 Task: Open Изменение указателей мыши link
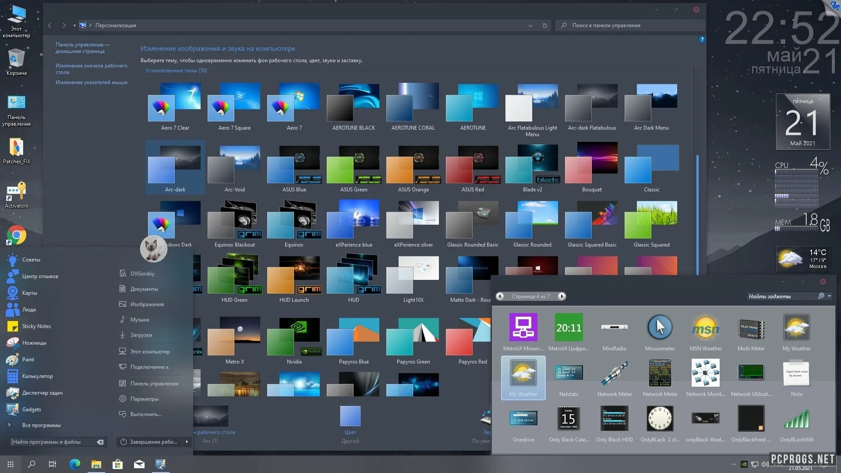(x=91, y=82)
